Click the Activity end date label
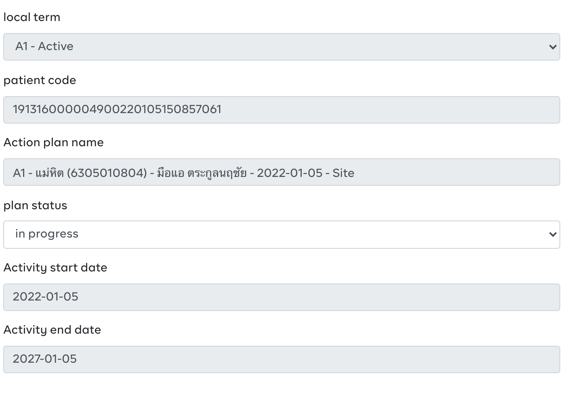This screenshot has width=574, height=395. pos(52,330)
